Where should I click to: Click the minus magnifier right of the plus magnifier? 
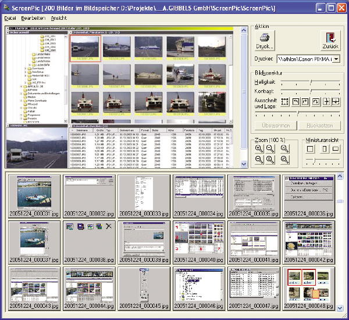click(x=270, y=149)
